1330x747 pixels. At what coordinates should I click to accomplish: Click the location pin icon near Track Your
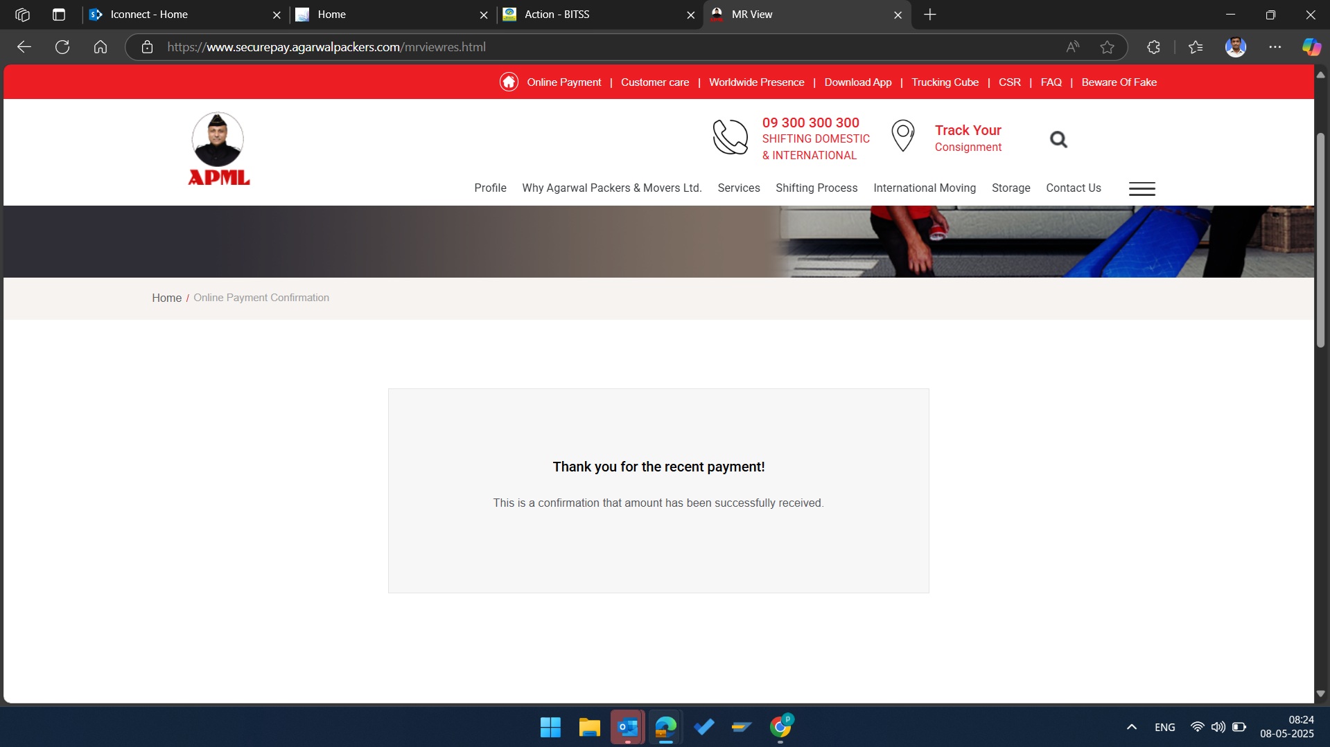(903, 136)
